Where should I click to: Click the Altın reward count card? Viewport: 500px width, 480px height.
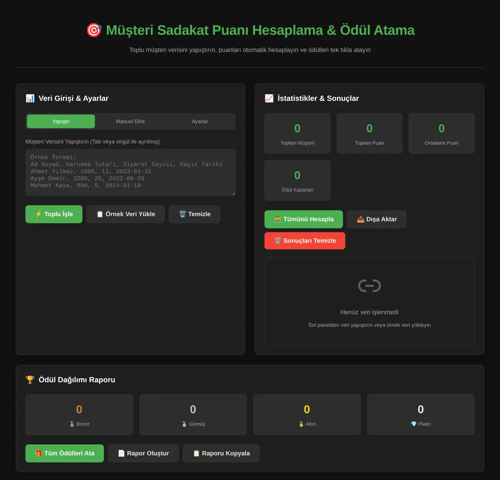307,415
